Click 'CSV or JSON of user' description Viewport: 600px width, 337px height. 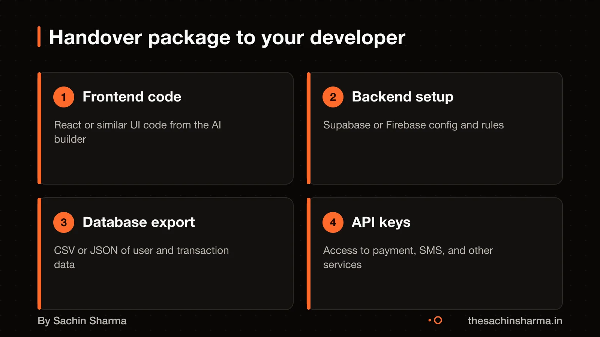click(x=141, y=257)
